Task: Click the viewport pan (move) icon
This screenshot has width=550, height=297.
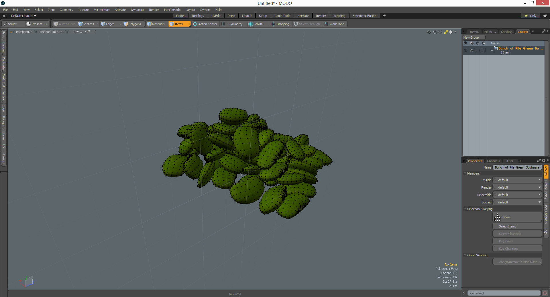Action: (x=429, y=32)
